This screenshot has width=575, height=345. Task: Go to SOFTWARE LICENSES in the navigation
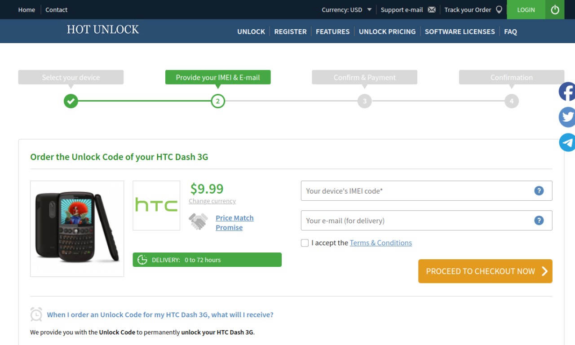(x=460, y=31)
